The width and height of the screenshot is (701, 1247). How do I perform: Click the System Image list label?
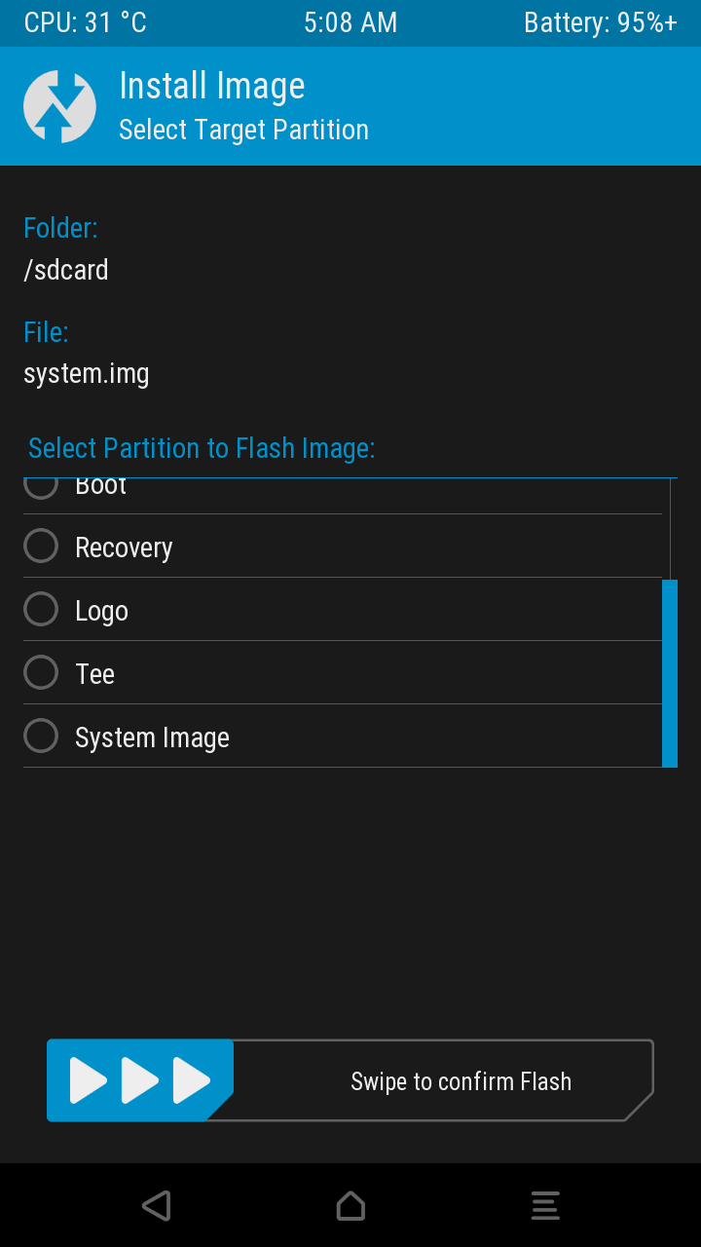click(x=152, y=737)
